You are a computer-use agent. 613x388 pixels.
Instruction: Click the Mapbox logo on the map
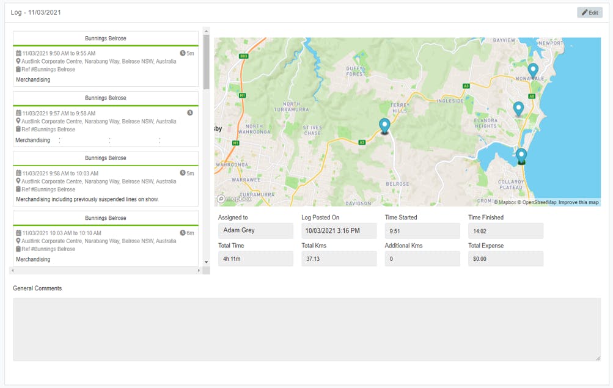235,199
